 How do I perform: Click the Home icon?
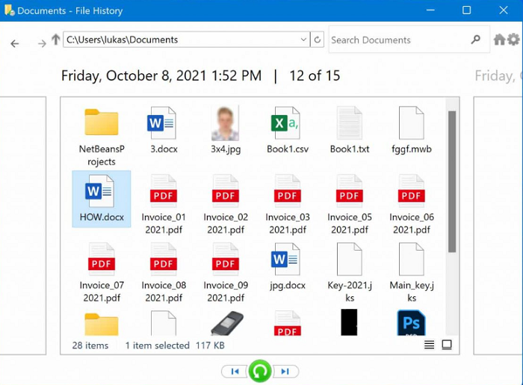499,40
